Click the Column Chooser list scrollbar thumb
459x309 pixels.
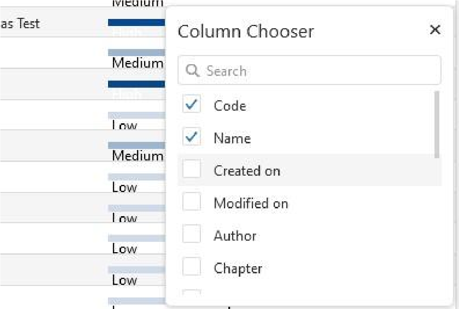tap(437, 124)
